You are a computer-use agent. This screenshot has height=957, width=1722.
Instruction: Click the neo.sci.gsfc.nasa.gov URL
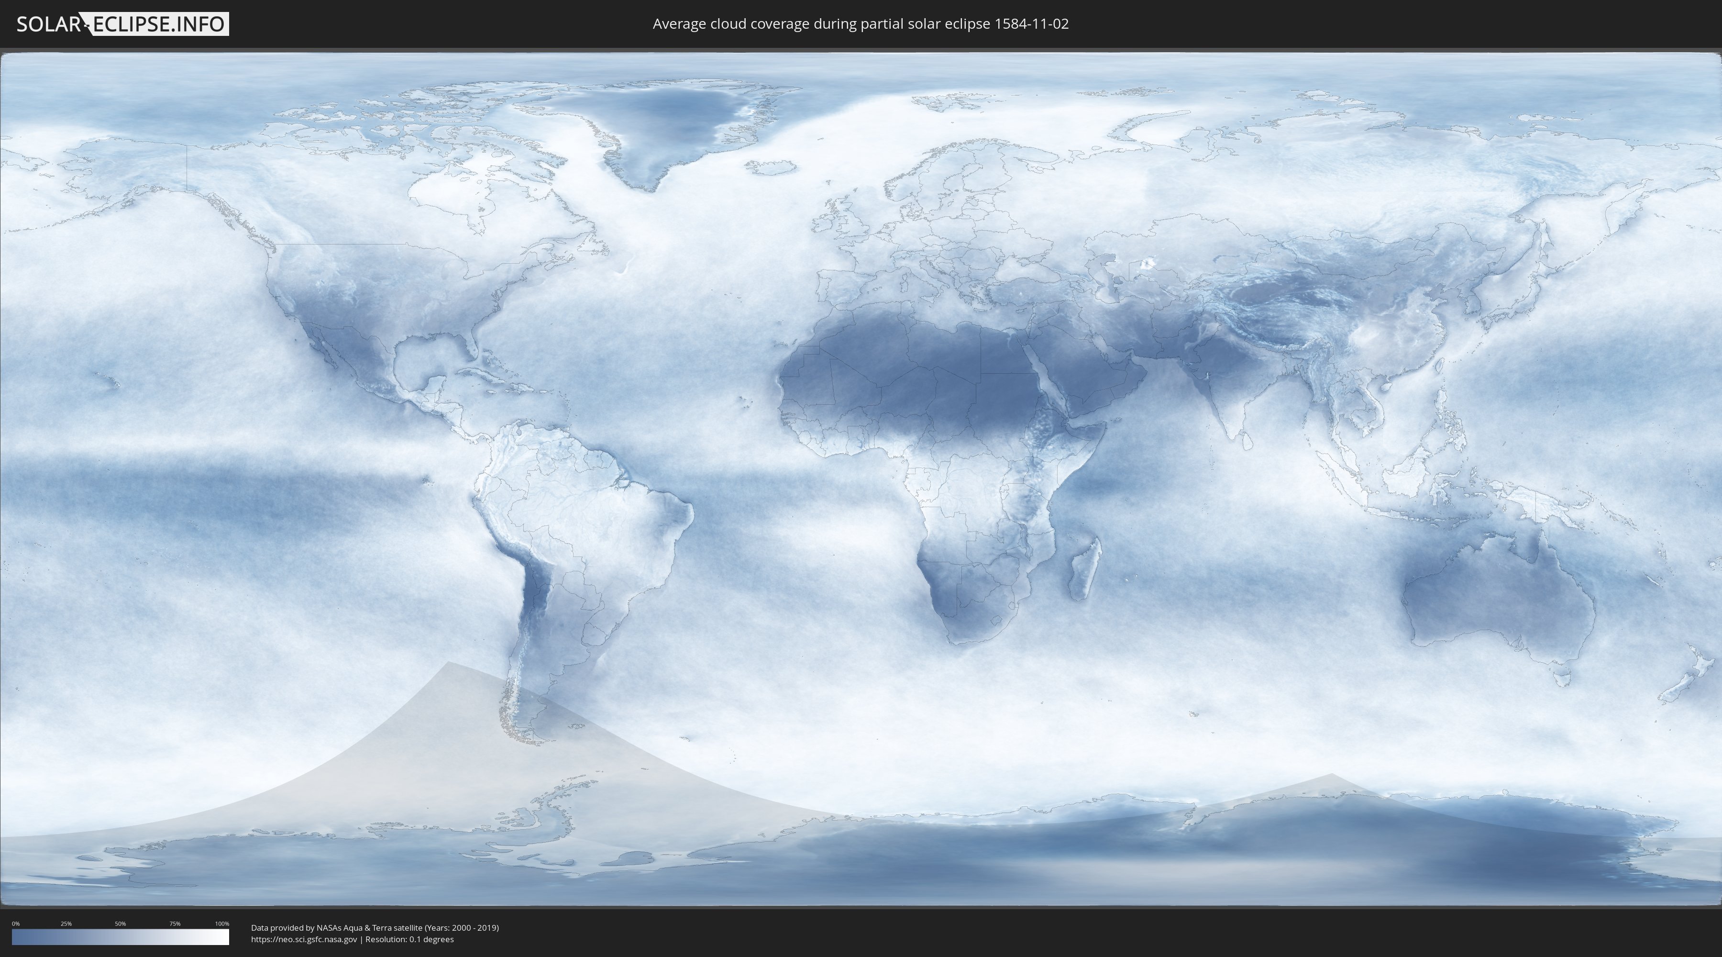point(304,939)
